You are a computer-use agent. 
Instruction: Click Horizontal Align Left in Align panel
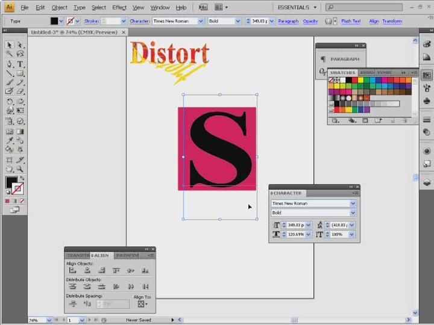tap(72, 271)
